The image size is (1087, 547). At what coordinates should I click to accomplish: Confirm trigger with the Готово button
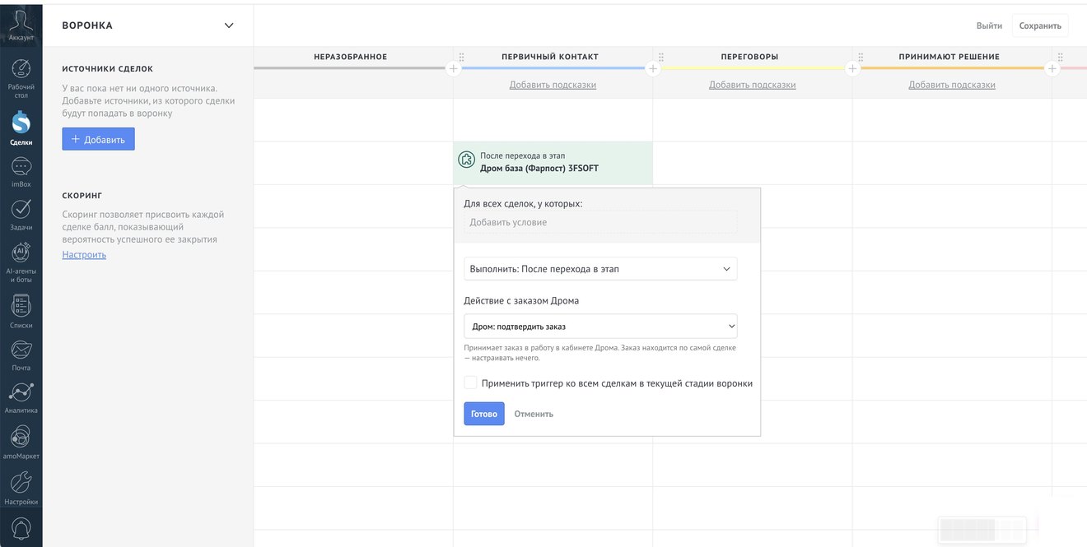tap(484, 414)
